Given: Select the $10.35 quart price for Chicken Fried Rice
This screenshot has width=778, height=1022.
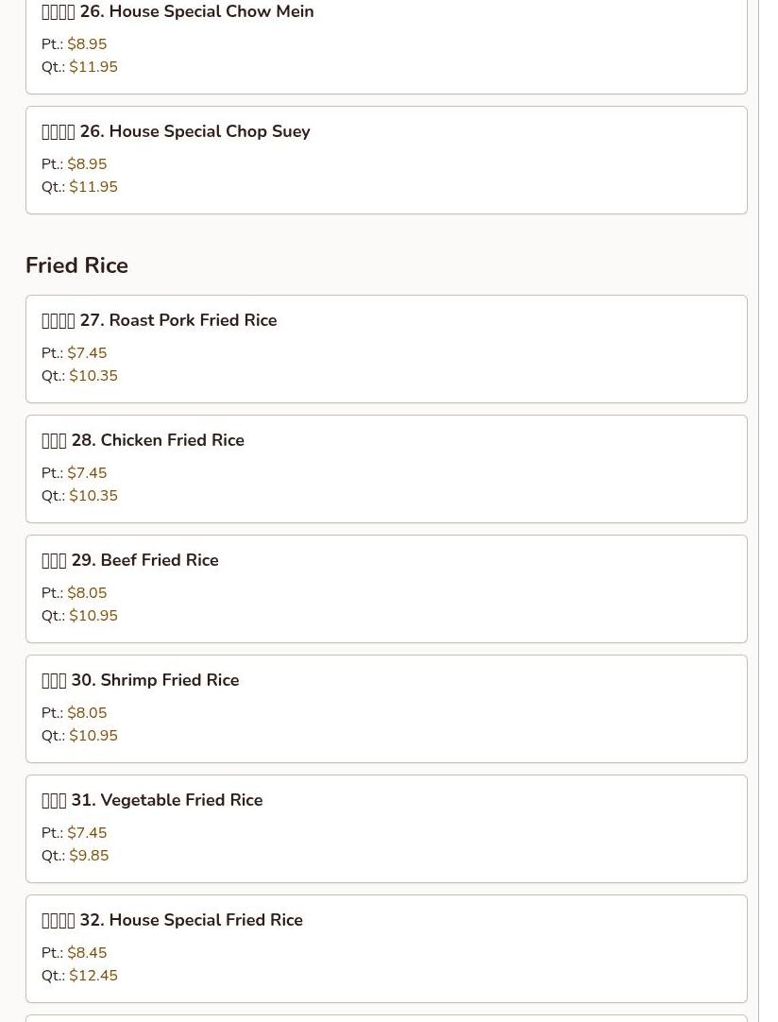Looking at the screenshot, I should pyautogui.click(x=93, y=496).
